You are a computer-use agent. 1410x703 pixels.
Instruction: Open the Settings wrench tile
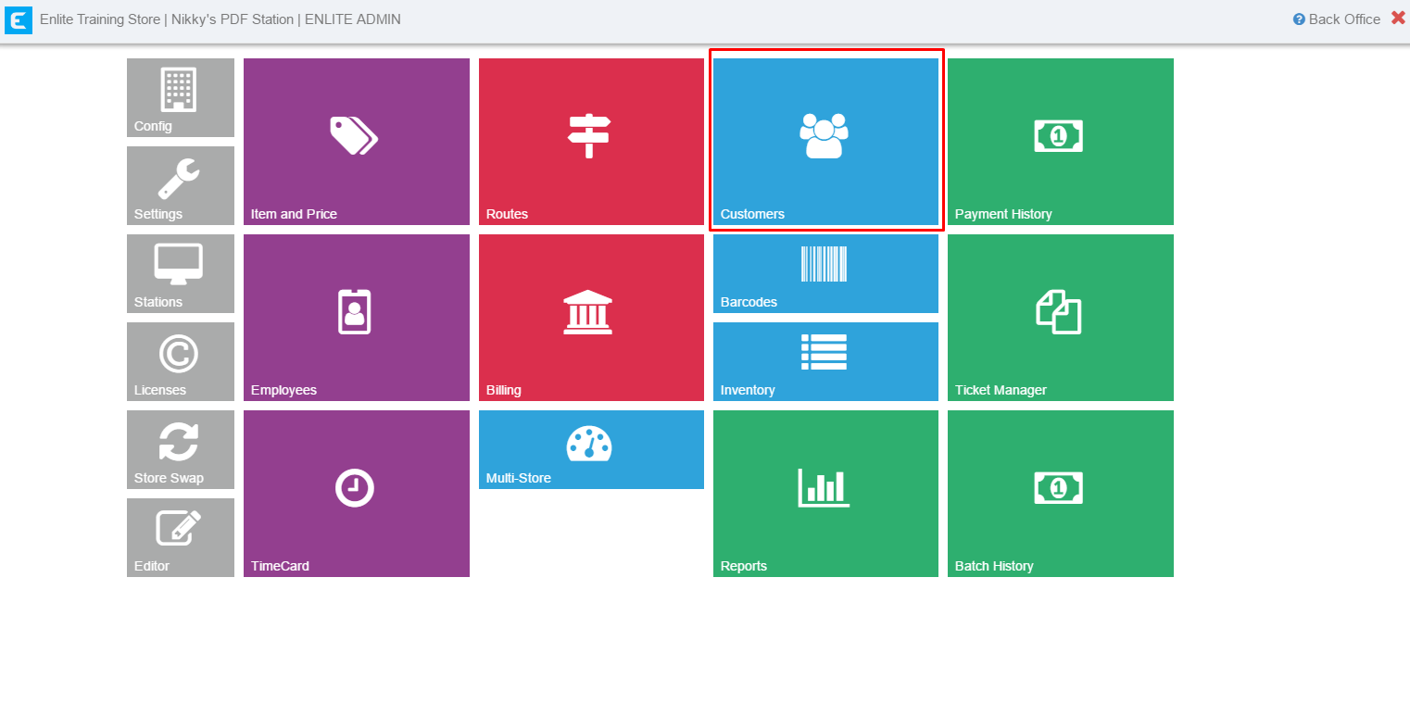pyautogui.click(x=181, y=185)
